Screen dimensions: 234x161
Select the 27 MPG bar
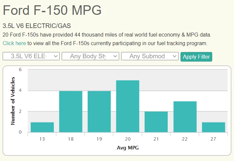(214, 127)
